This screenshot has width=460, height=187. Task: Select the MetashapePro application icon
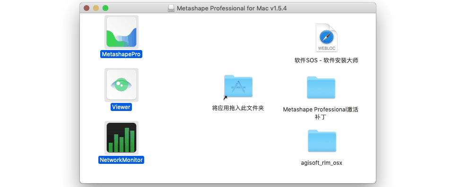point(122,32)
